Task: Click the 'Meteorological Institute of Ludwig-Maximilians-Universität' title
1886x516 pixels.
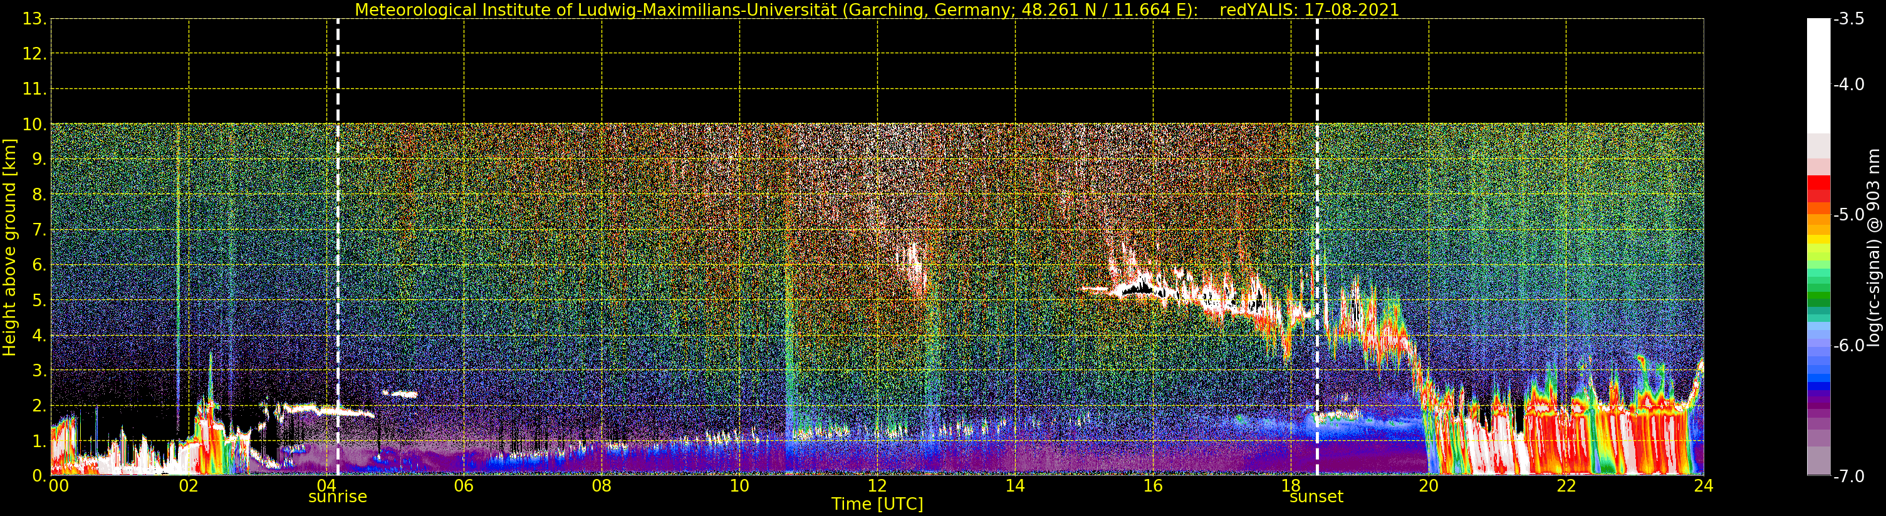Action: click(x=597, y=9)
